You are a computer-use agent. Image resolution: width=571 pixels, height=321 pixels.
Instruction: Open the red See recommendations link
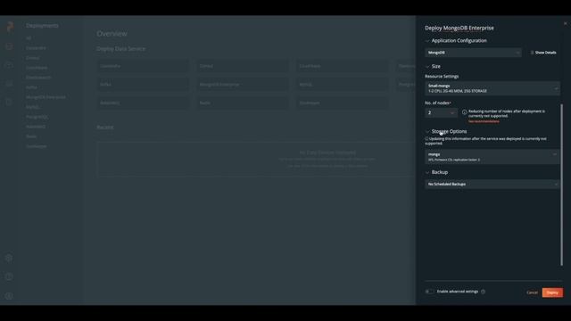click(x=484, y=121)
